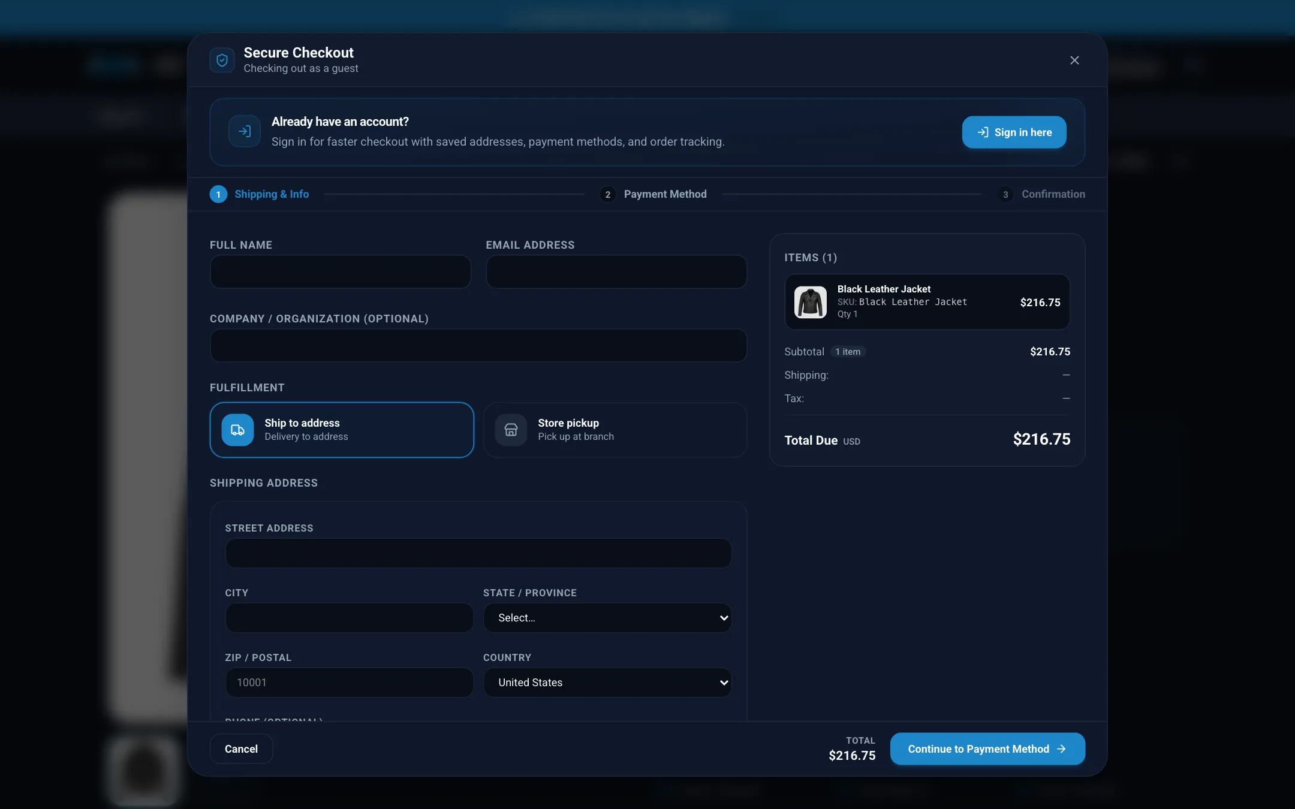Choose Store pickup fulfillment option
The height and width of the screenshot is (809, 1295).
(615, 430)
